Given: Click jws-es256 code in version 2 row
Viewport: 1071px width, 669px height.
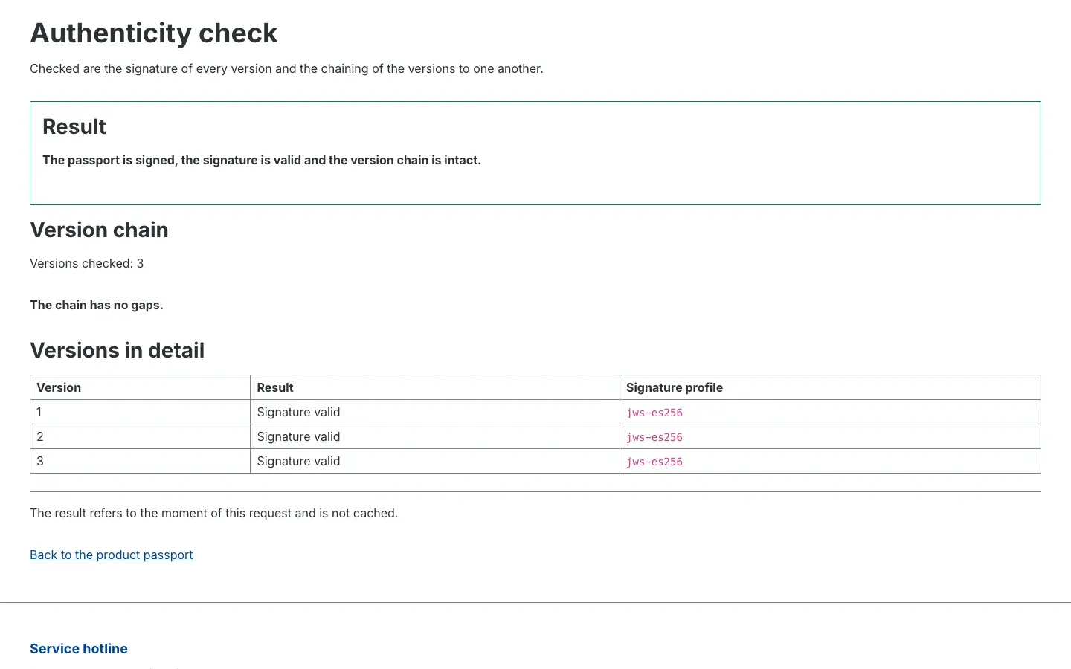Looking at the screenshot, I should tap(654, 437).
